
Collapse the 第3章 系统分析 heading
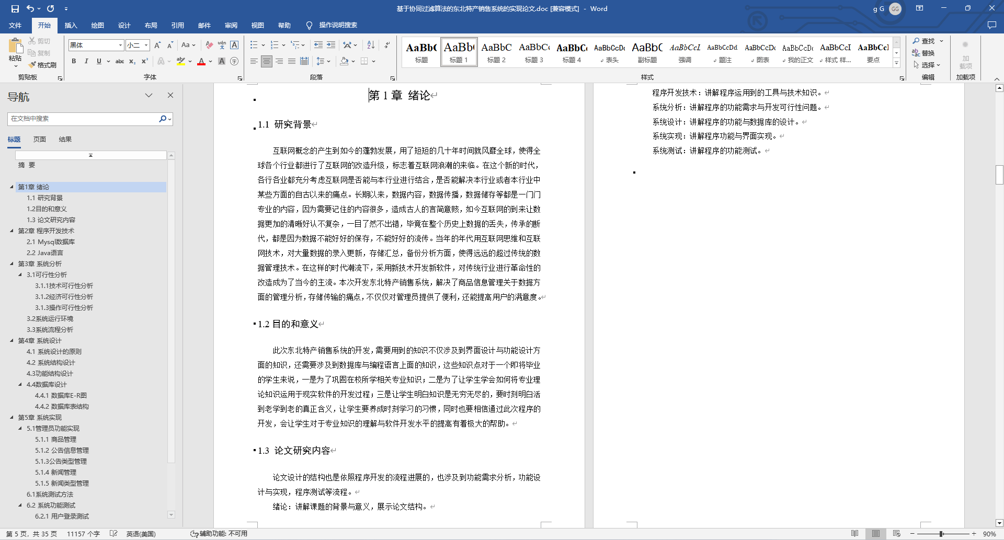click(12, 264)
